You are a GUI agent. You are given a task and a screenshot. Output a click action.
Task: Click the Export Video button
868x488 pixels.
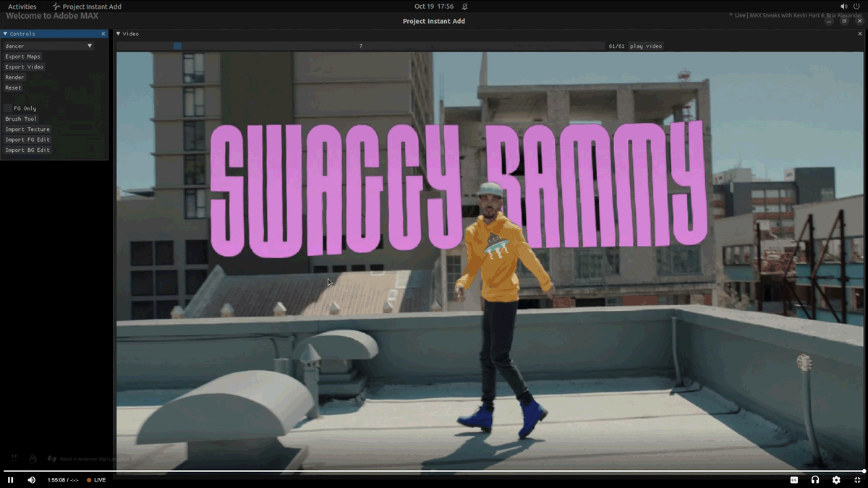(25, 67)
